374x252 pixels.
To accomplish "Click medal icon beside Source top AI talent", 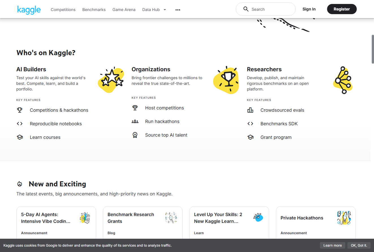I will click(135, 135).
